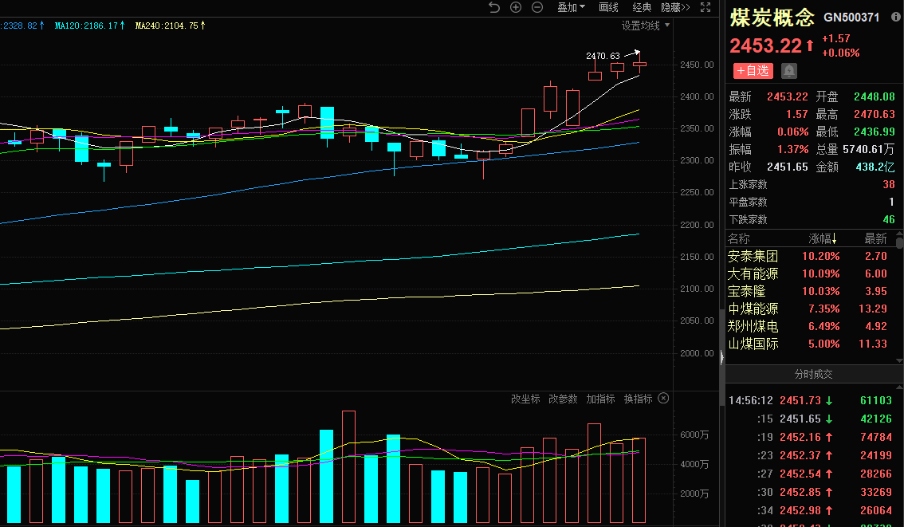The height and width of the screenshot is (527, 904).
Task: Click the GN500371 code
Action: coord(851,18)
